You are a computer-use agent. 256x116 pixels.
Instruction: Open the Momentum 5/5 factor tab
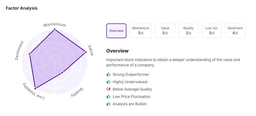click(141, 31)
